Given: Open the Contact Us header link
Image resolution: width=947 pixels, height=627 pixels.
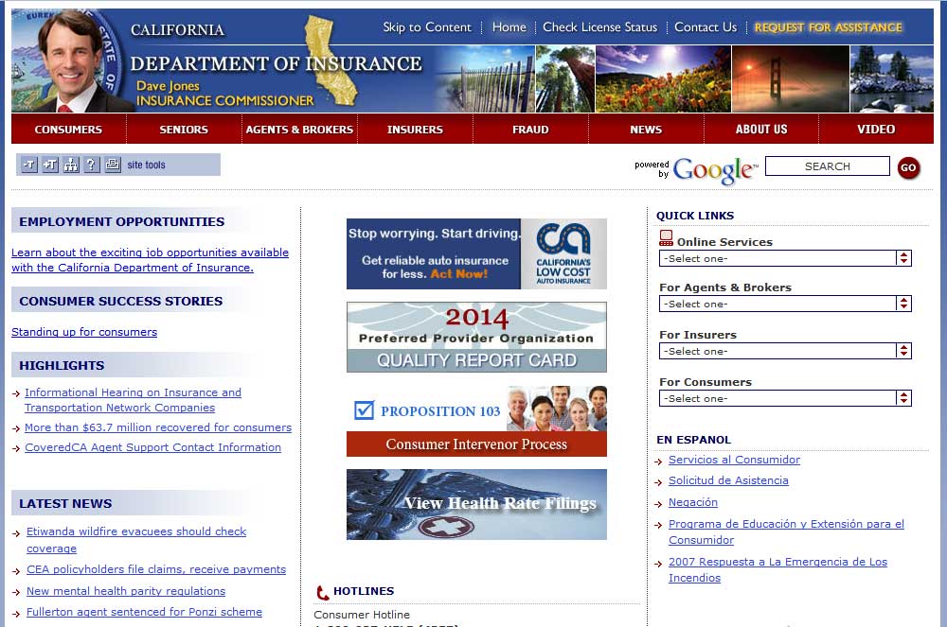Looking at the screenshot, I should coord(706,27).
